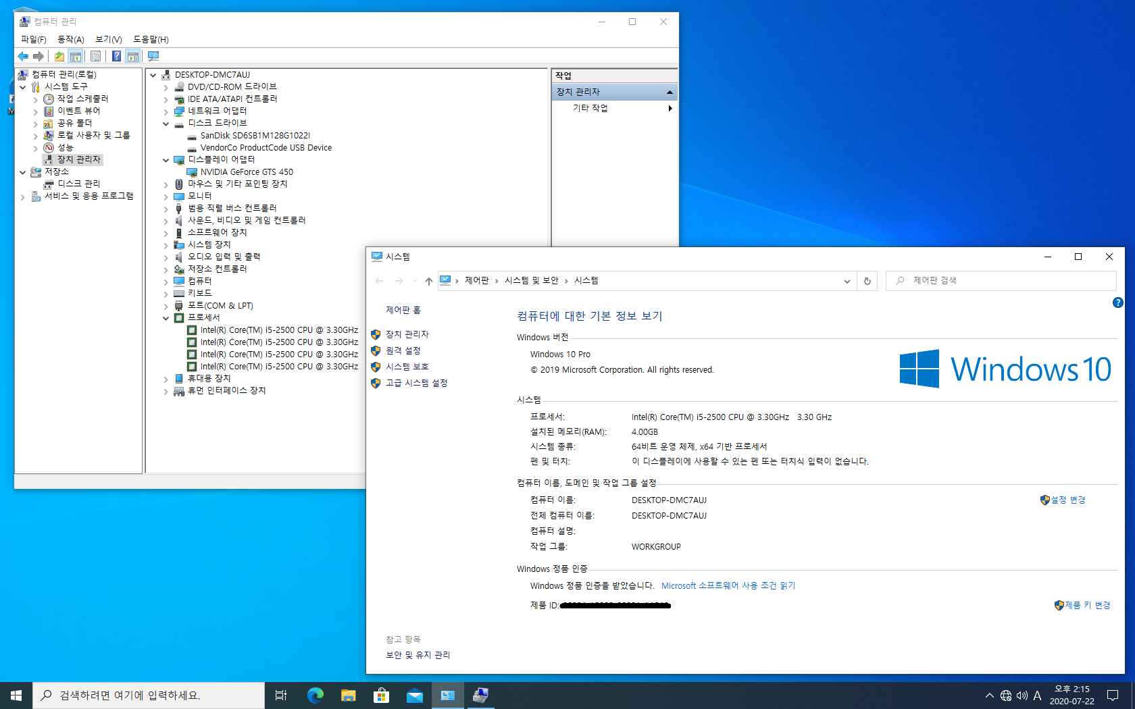
Task: Click the NVIDIA GeForce GTS 450 adapter icon
Action: pos(192,172)
